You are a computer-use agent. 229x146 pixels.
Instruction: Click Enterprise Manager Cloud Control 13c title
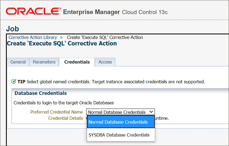[115, 12]
